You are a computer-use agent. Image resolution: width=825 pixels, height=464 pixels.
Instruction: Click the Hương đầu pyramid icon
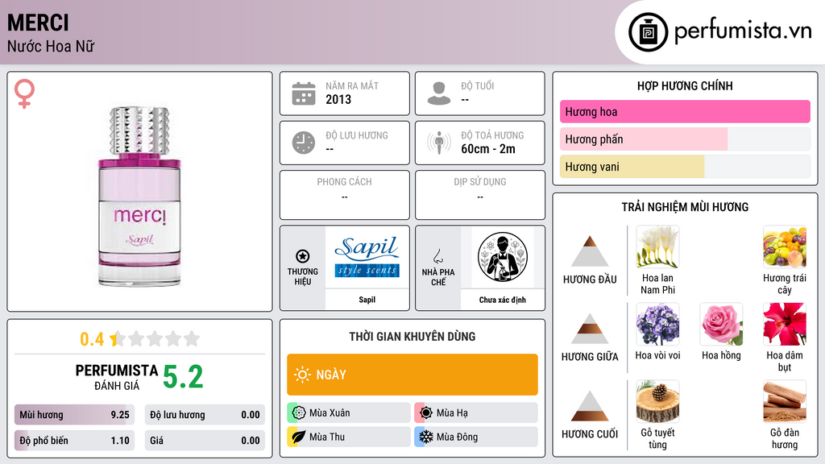coord(590,251)
